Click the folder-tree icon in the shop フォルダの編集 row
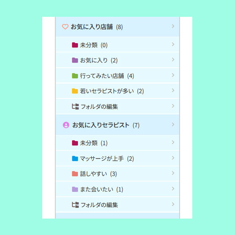Viewport: 235px width, 235px height. click(x=75, y=107)
